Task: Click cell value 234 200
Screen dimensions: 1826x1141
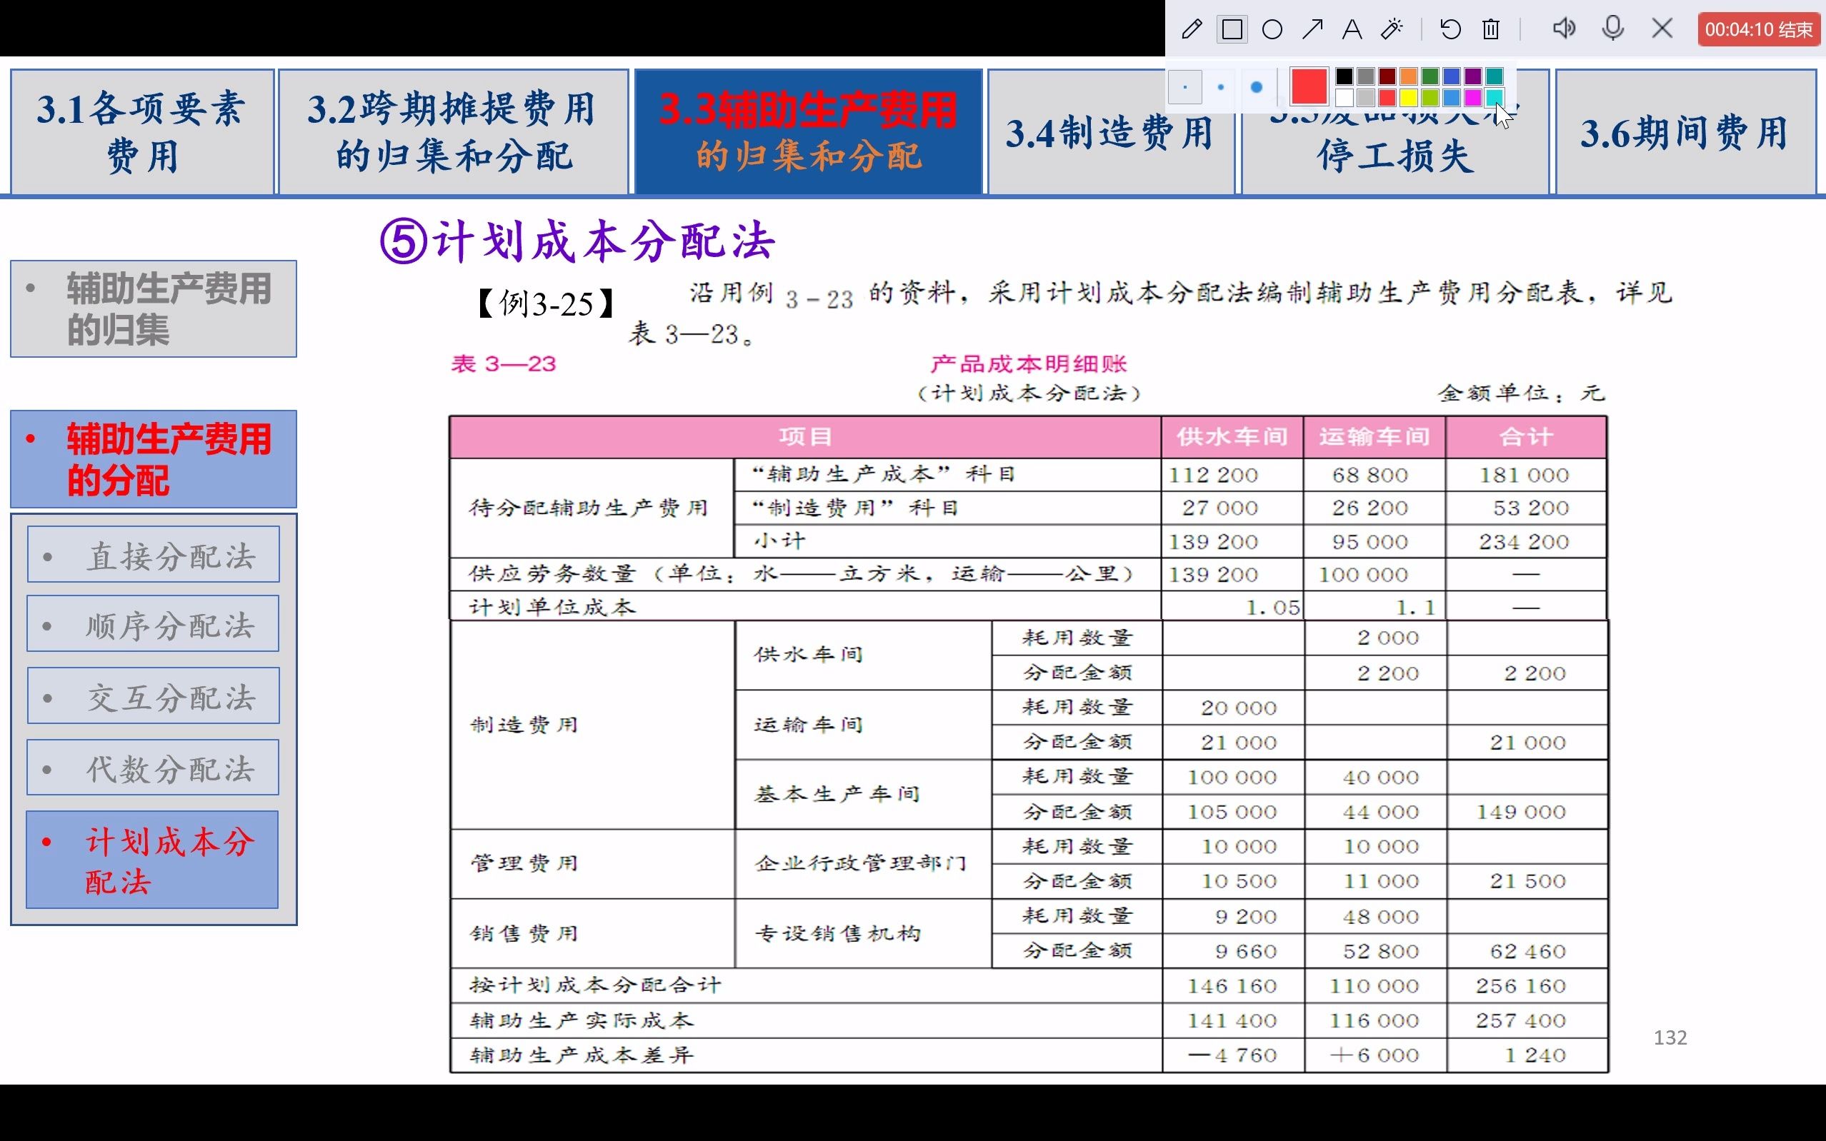Action: pos(1524,542)
